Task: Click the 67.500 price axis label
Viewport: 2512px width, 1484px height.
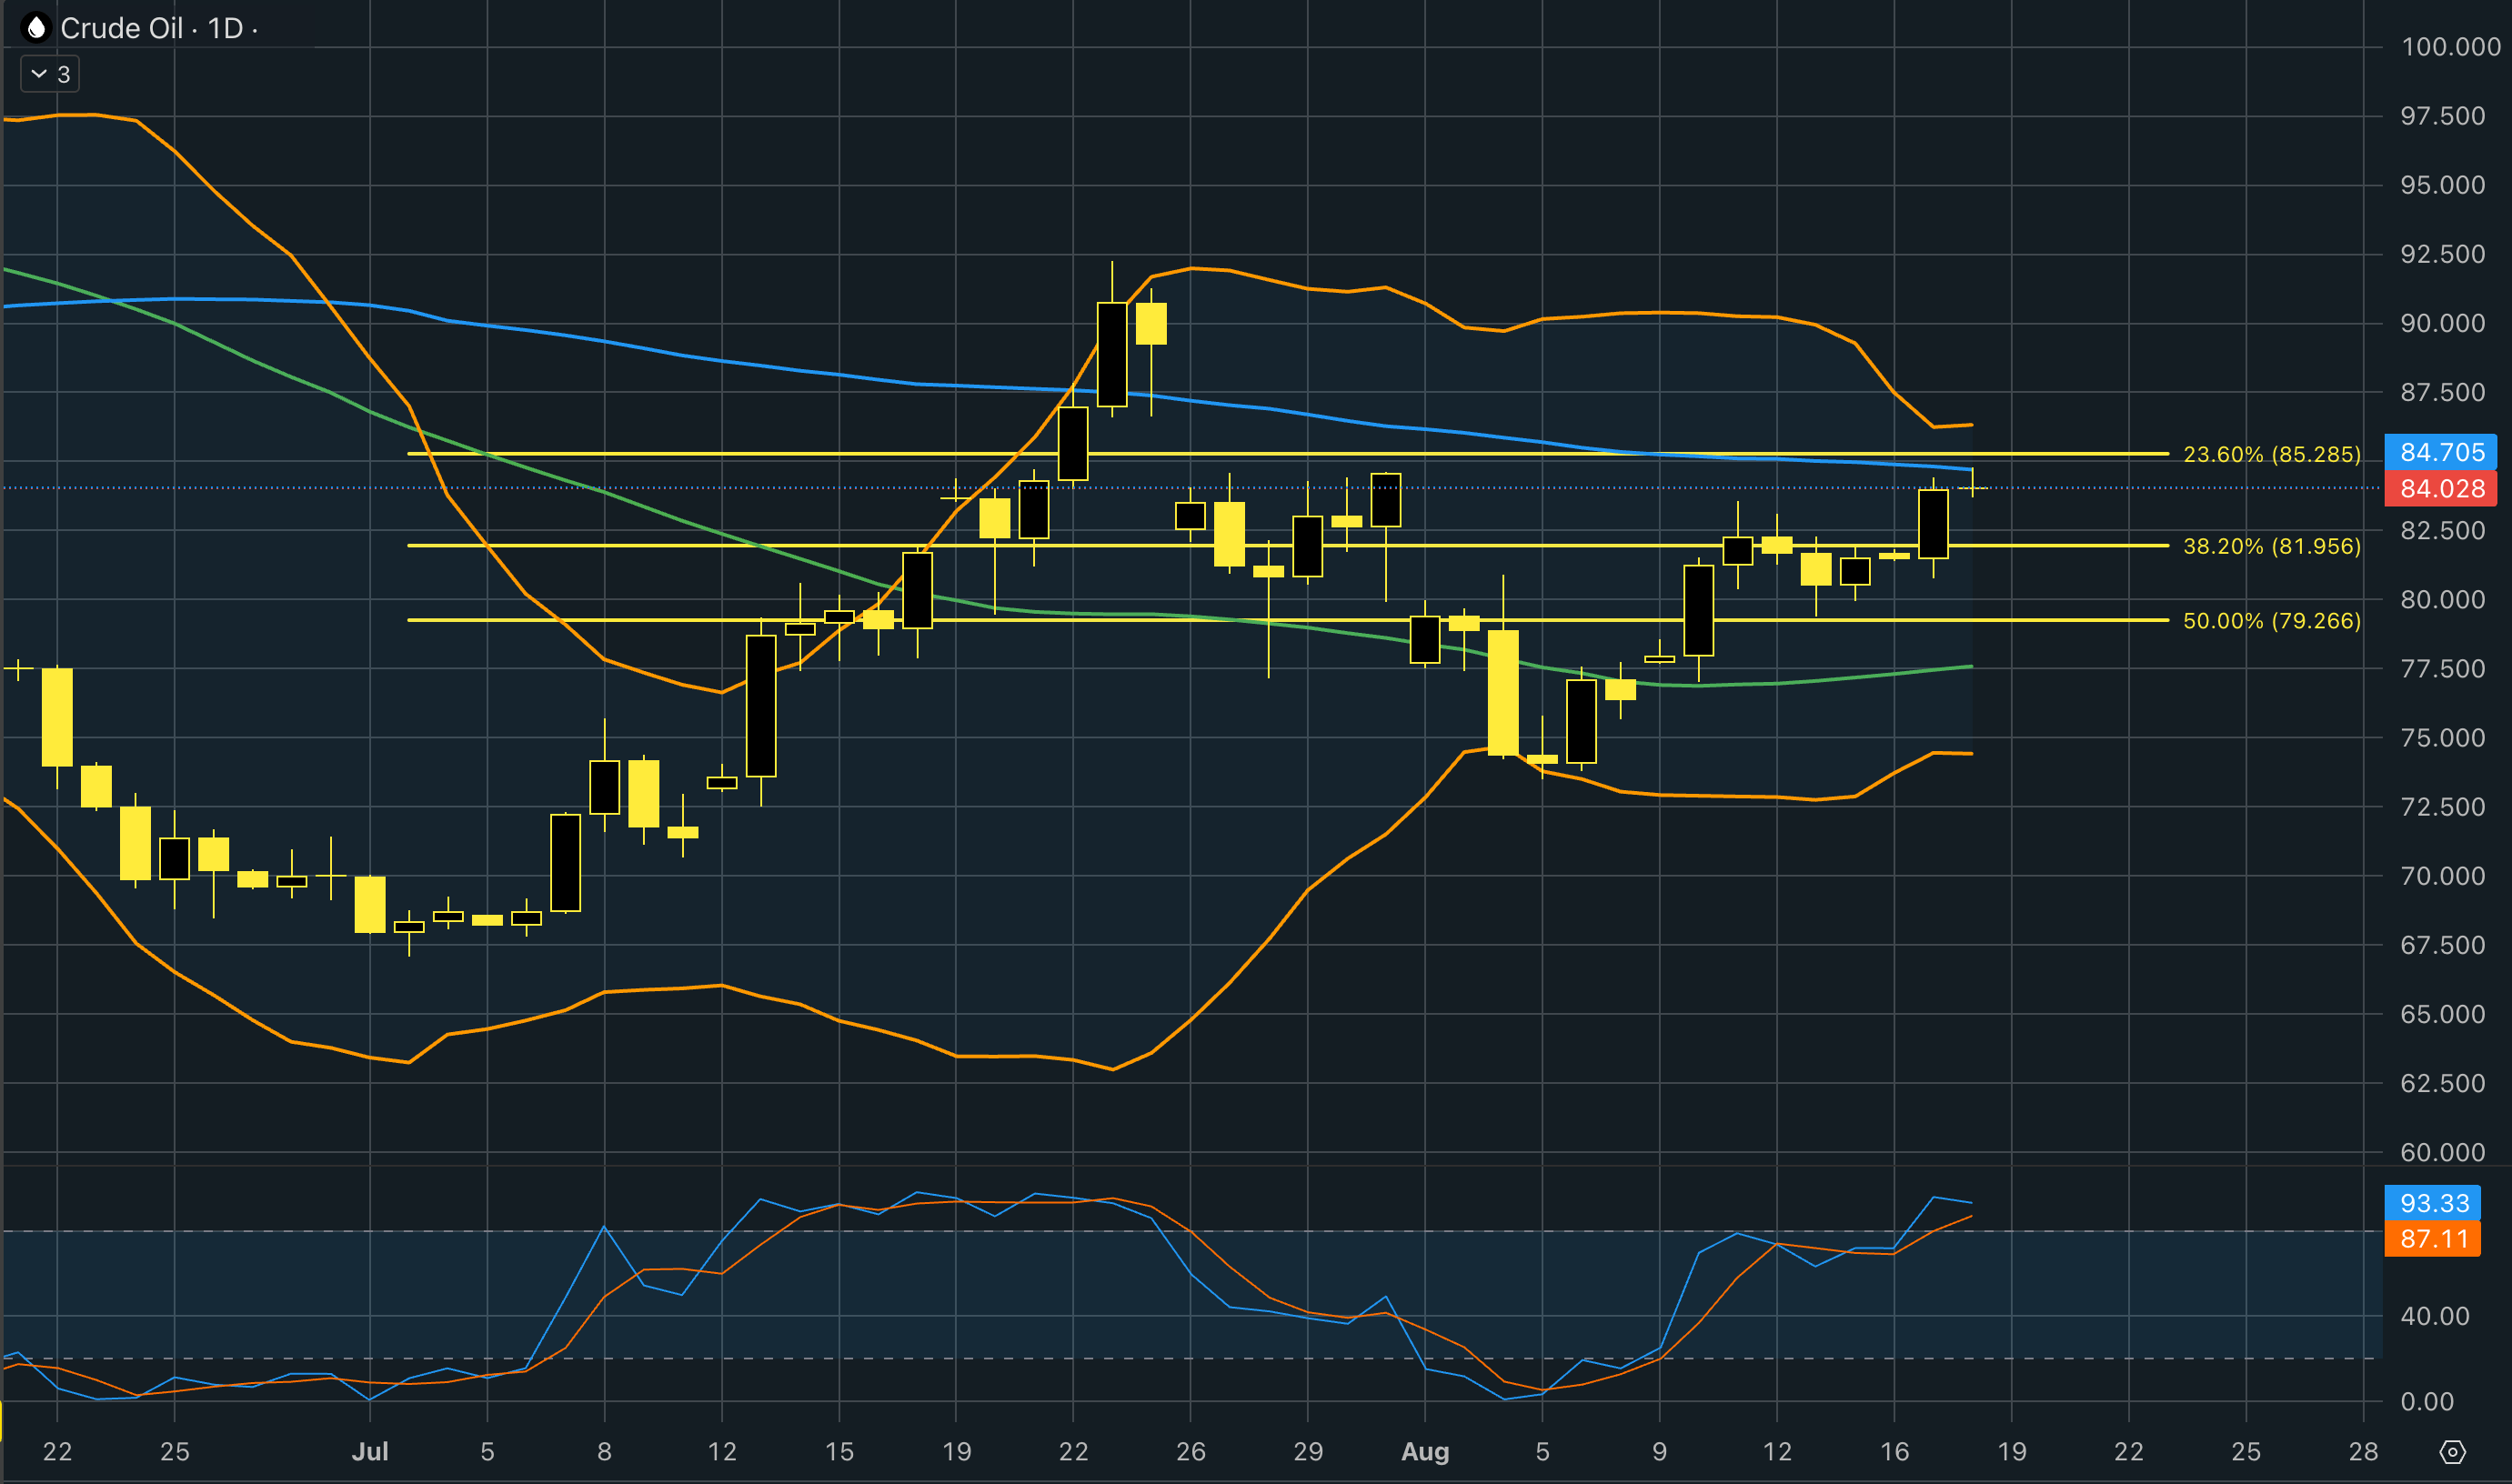Action: coord(2443,945)
